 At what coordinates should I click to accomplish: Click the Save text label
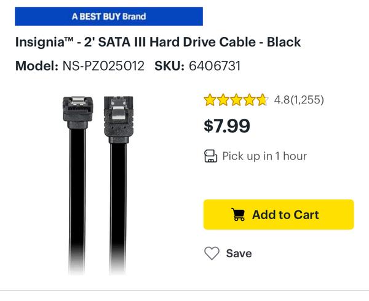(239, 253)
